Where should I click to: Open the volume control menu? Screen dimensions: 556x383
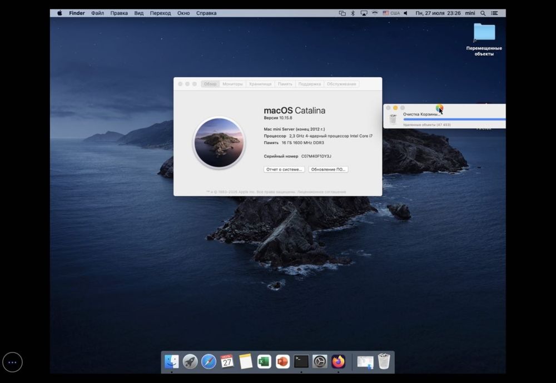(x=406, y=13)
